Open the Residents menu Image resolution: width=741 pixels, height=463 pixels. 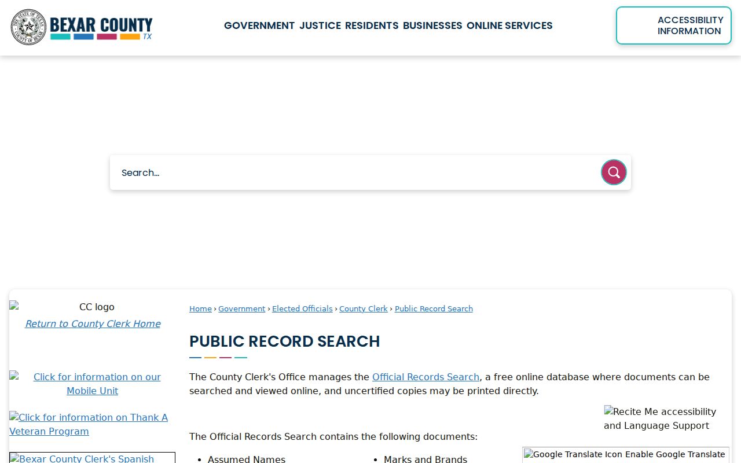[x=372, y=25]
